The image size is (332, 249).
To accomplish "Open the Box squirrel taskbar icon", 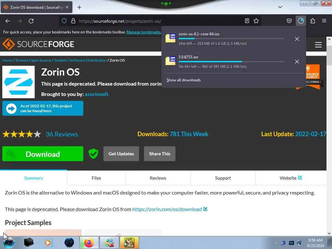I will click(129, 243).
